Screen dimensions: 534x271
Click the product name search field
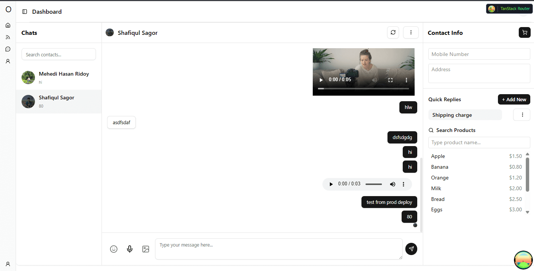(479, 142)
